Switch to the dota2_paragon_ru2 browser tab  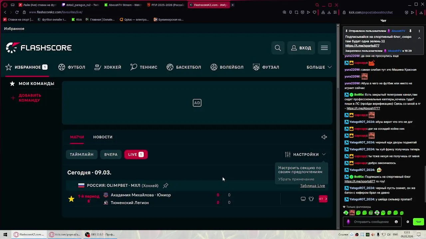(81, 5)
